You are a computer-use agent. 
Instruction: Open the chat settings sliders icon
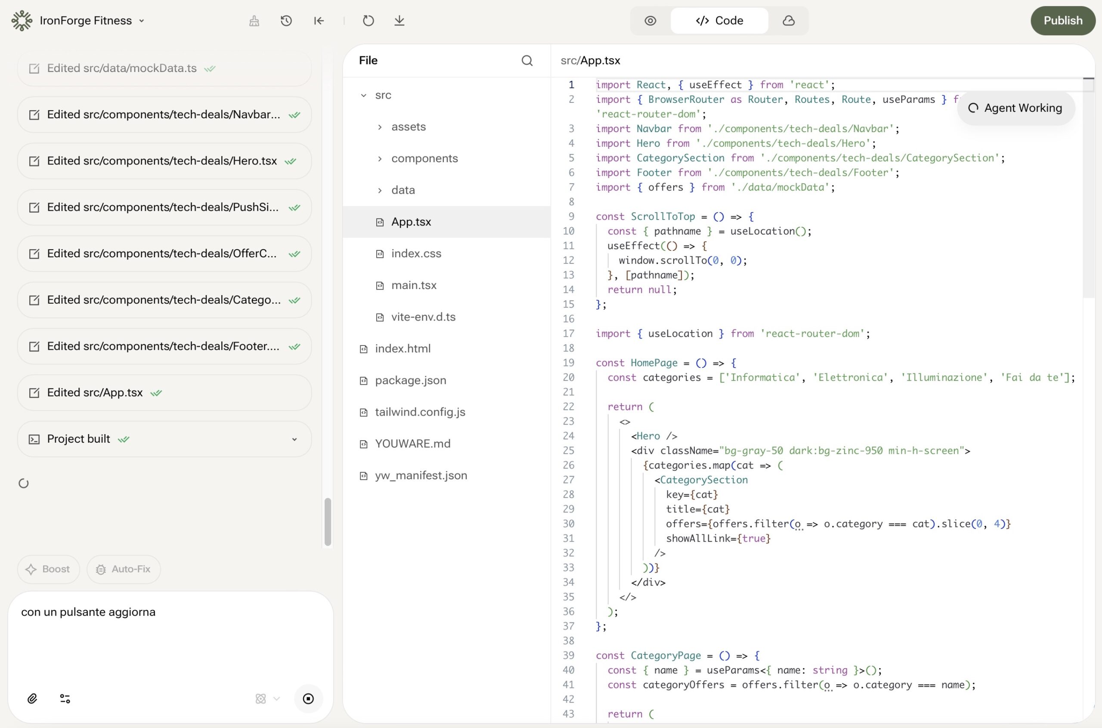point(65,698)
